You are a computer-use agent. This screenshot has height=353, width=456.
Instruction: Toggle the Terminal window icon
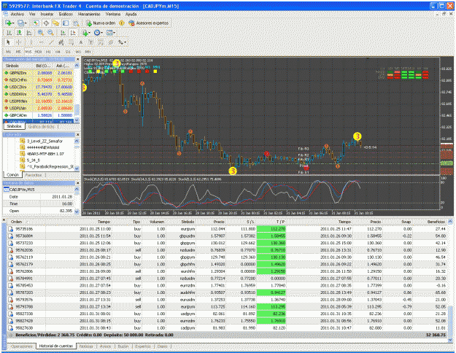pos(66,23)
